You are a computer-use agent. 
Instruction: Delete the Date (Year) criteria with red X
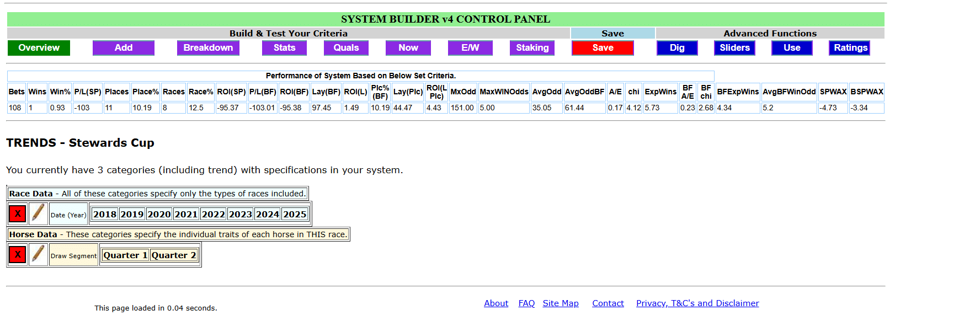click(x=18, y=214)
